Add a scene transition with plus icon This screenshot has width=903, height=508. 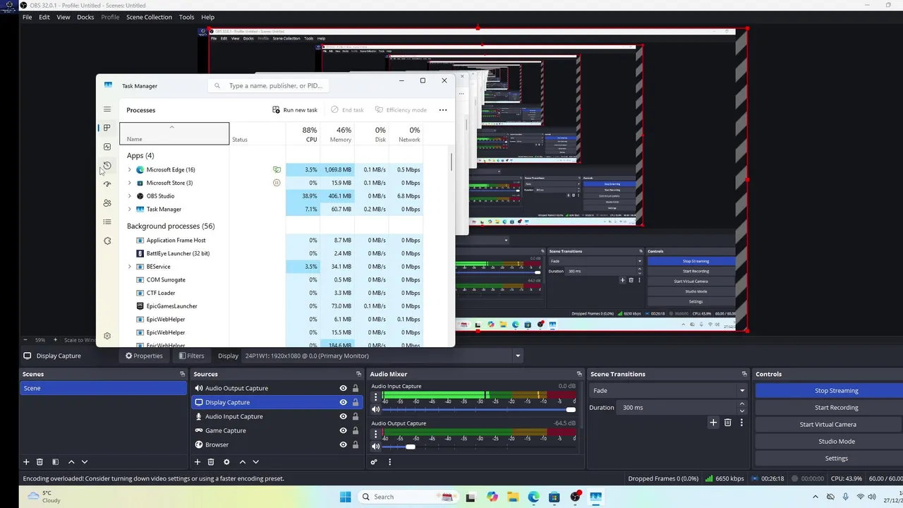[x=713, y=423]
